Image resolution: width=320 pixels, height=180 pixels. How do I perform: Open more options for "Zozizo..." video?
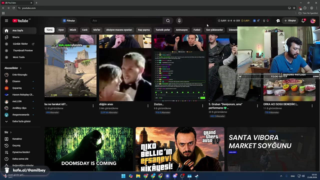click(x=202, y=106)
